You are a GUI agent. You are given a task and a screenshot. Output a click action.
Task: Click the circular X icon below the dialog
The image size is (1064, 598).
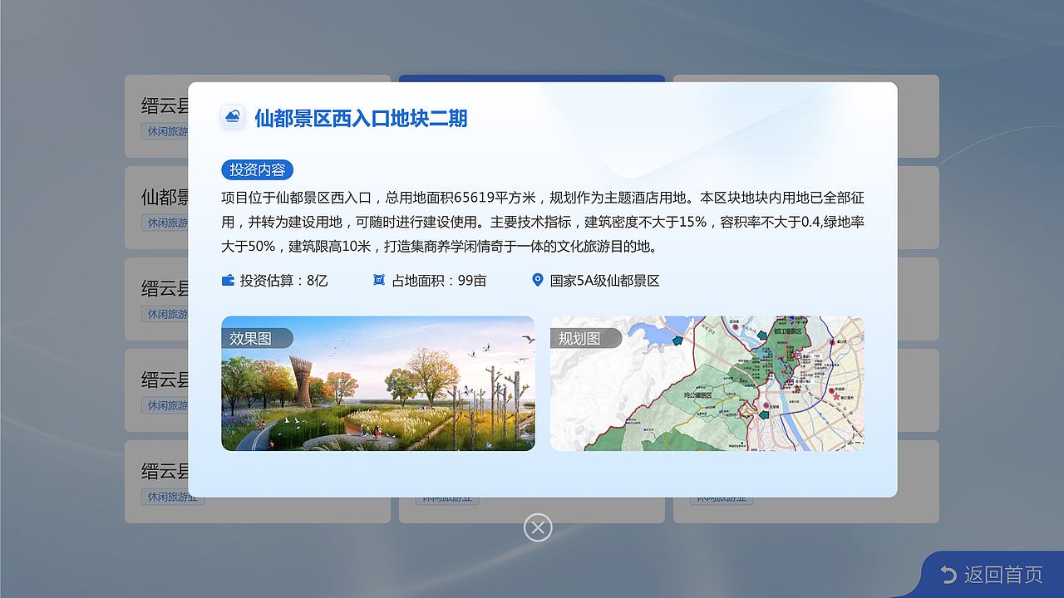coord(538,527)
